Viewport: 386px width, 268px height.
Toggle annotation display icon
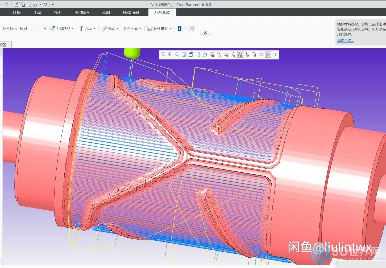(x=254, y=55)
